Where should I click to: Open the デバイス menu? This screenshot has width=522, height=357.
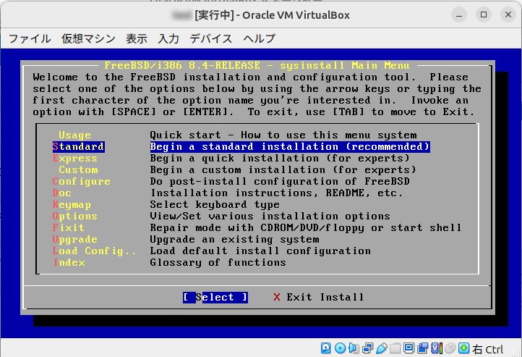pos(210,38)
